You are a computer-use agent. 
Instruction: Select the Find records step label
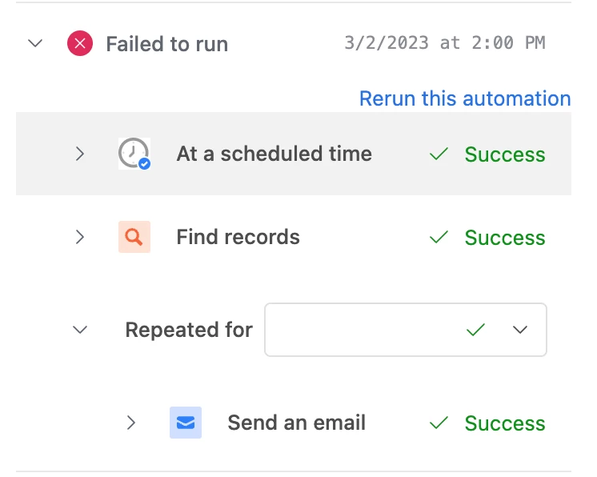tap(238, 237)
